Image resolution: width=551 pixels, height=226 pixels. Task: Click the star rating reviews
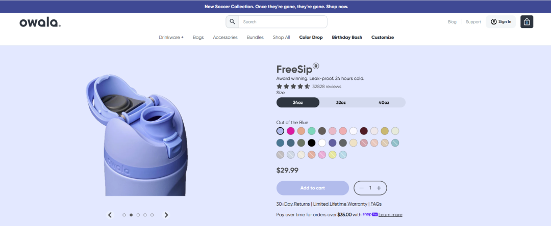coord(309,87)
